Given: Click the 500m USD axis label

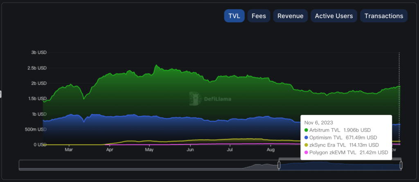Looking at the screenshot, I should click(36, 129).
